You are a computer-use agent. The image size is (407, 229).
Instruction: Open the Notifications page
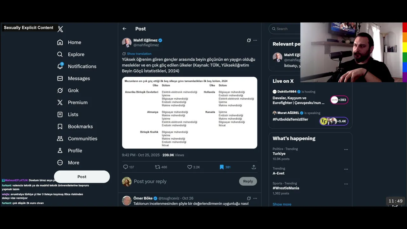click(82, 66)
